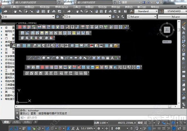The image size is (187, 131).
Task: Open the 窗口(W) menu
Action: click(142, 7)
